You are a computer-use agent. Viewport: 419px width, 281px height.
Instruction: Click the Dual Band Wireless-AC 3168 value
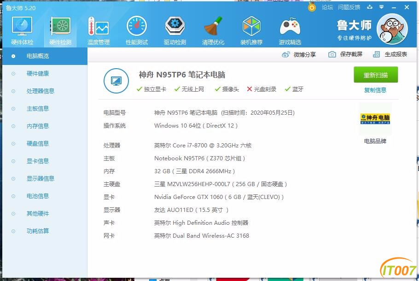pyautogui.click(x=202, y=236)
